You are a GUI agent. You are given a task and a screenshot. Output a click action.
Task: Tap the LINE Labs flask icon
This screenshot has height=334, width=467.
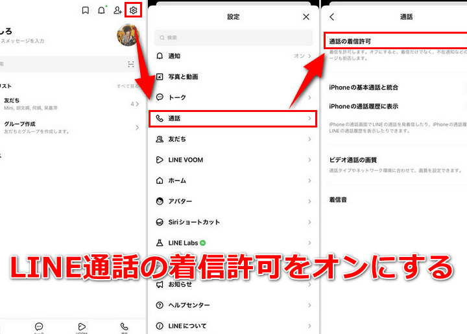tap(160, 243)
